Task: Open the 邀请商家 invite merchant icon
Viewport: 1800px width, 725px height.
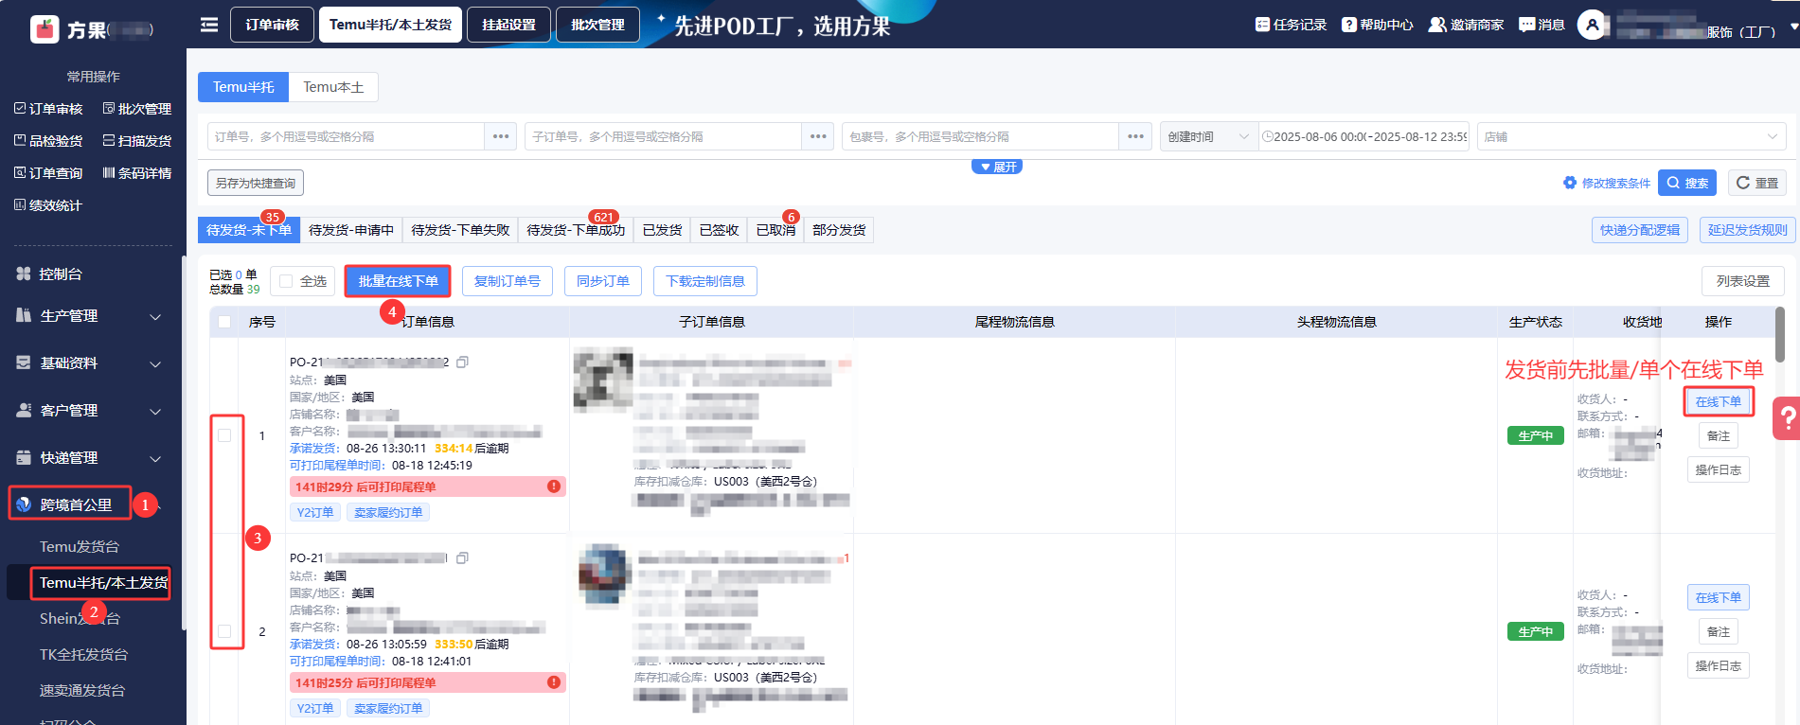Action: click(1437, 25)
